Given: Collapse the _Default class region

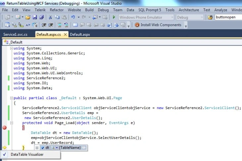Looking at the screenshot, I should (x=11, y=98).
